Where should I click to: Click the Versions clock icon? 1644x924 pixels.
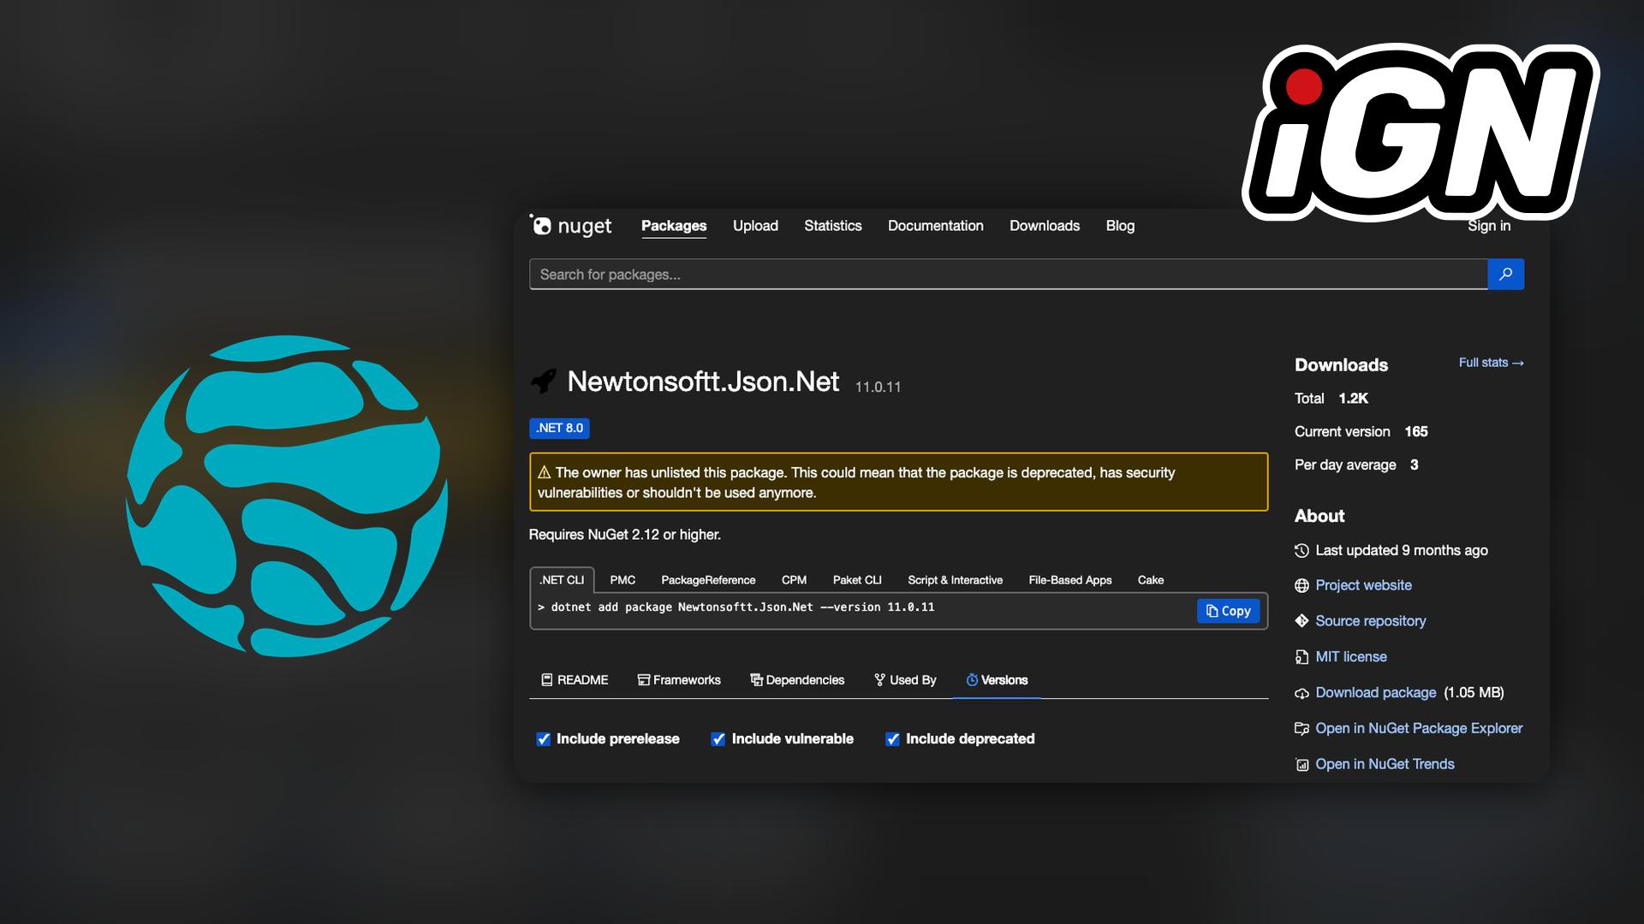[972, 679]
